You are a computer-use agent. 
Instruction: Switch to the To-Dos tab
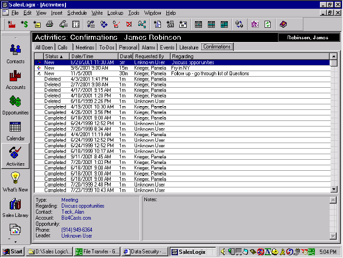[x=107, y=48]
